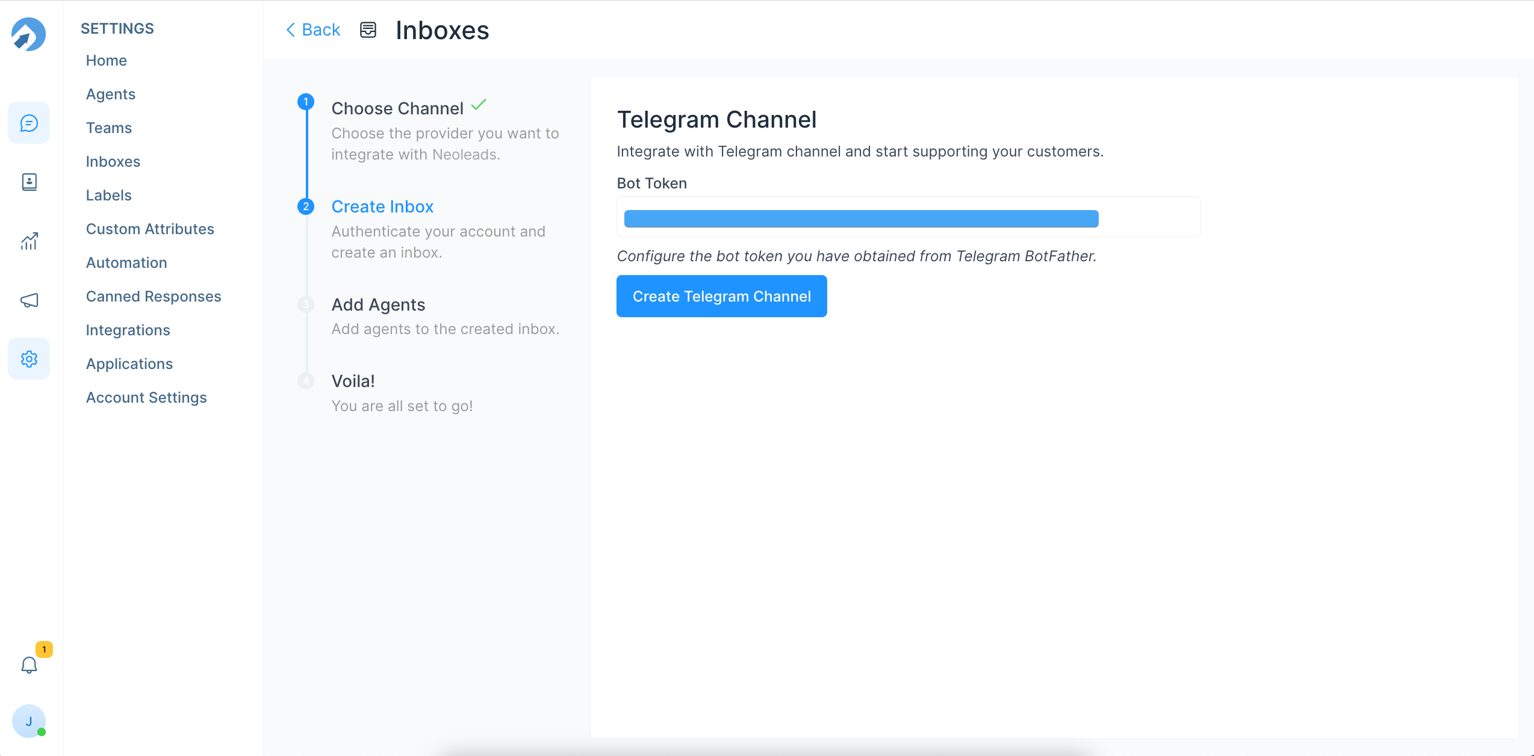This screenshot has height=756, width=1534.
Task: Click the Inboxes header icon
Action: [368, 29]
